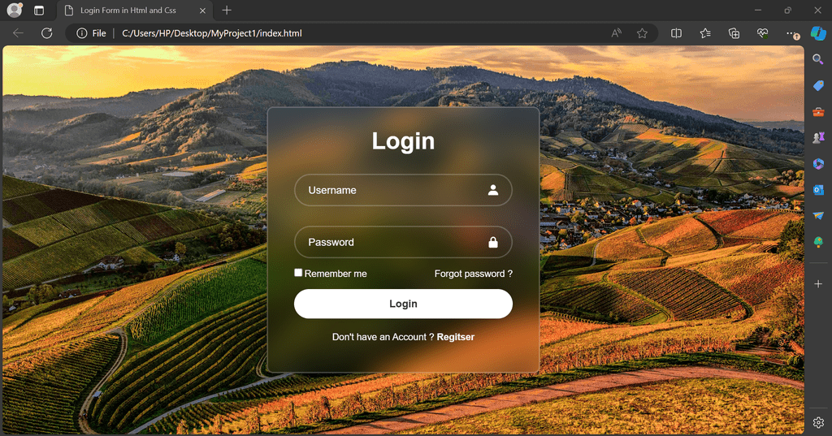Open a new browser tab

pos(227,10)
